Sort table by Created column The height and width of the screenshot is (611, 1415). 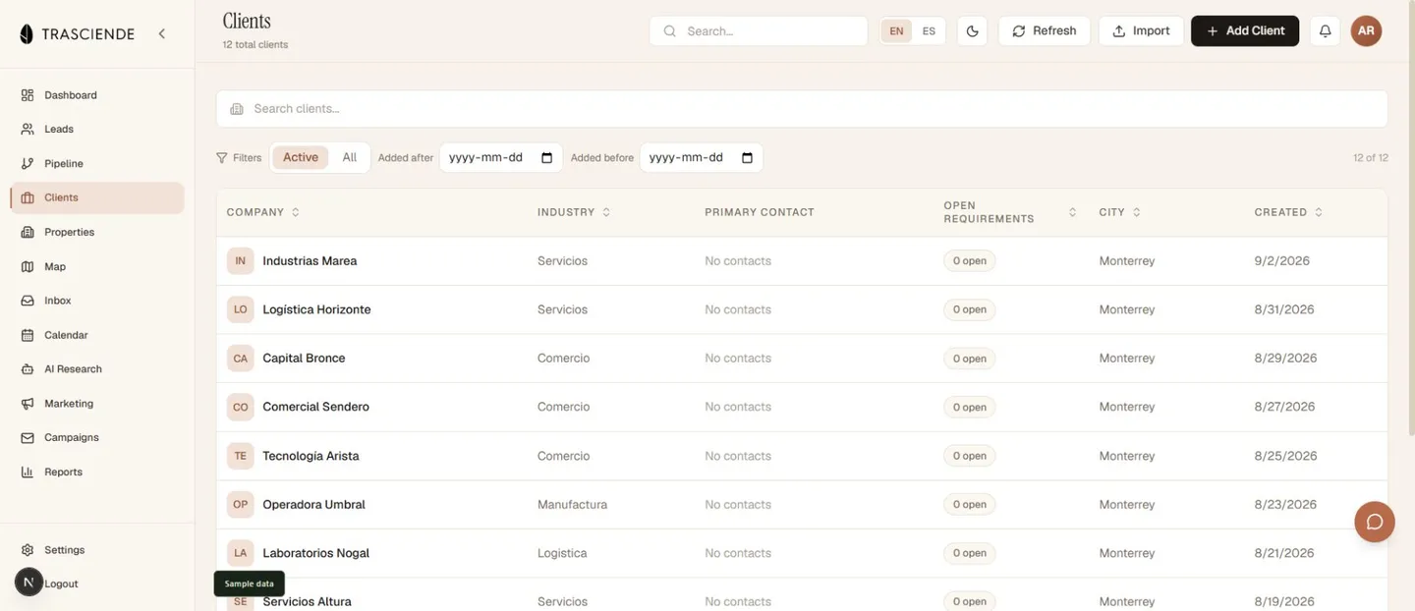point(1288,212)
